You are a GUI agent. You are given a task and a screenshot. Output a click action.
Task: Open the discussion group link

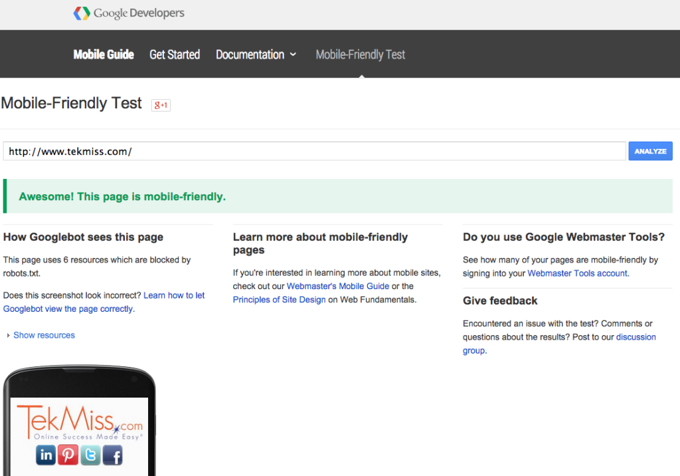click(x=559, y=344)
